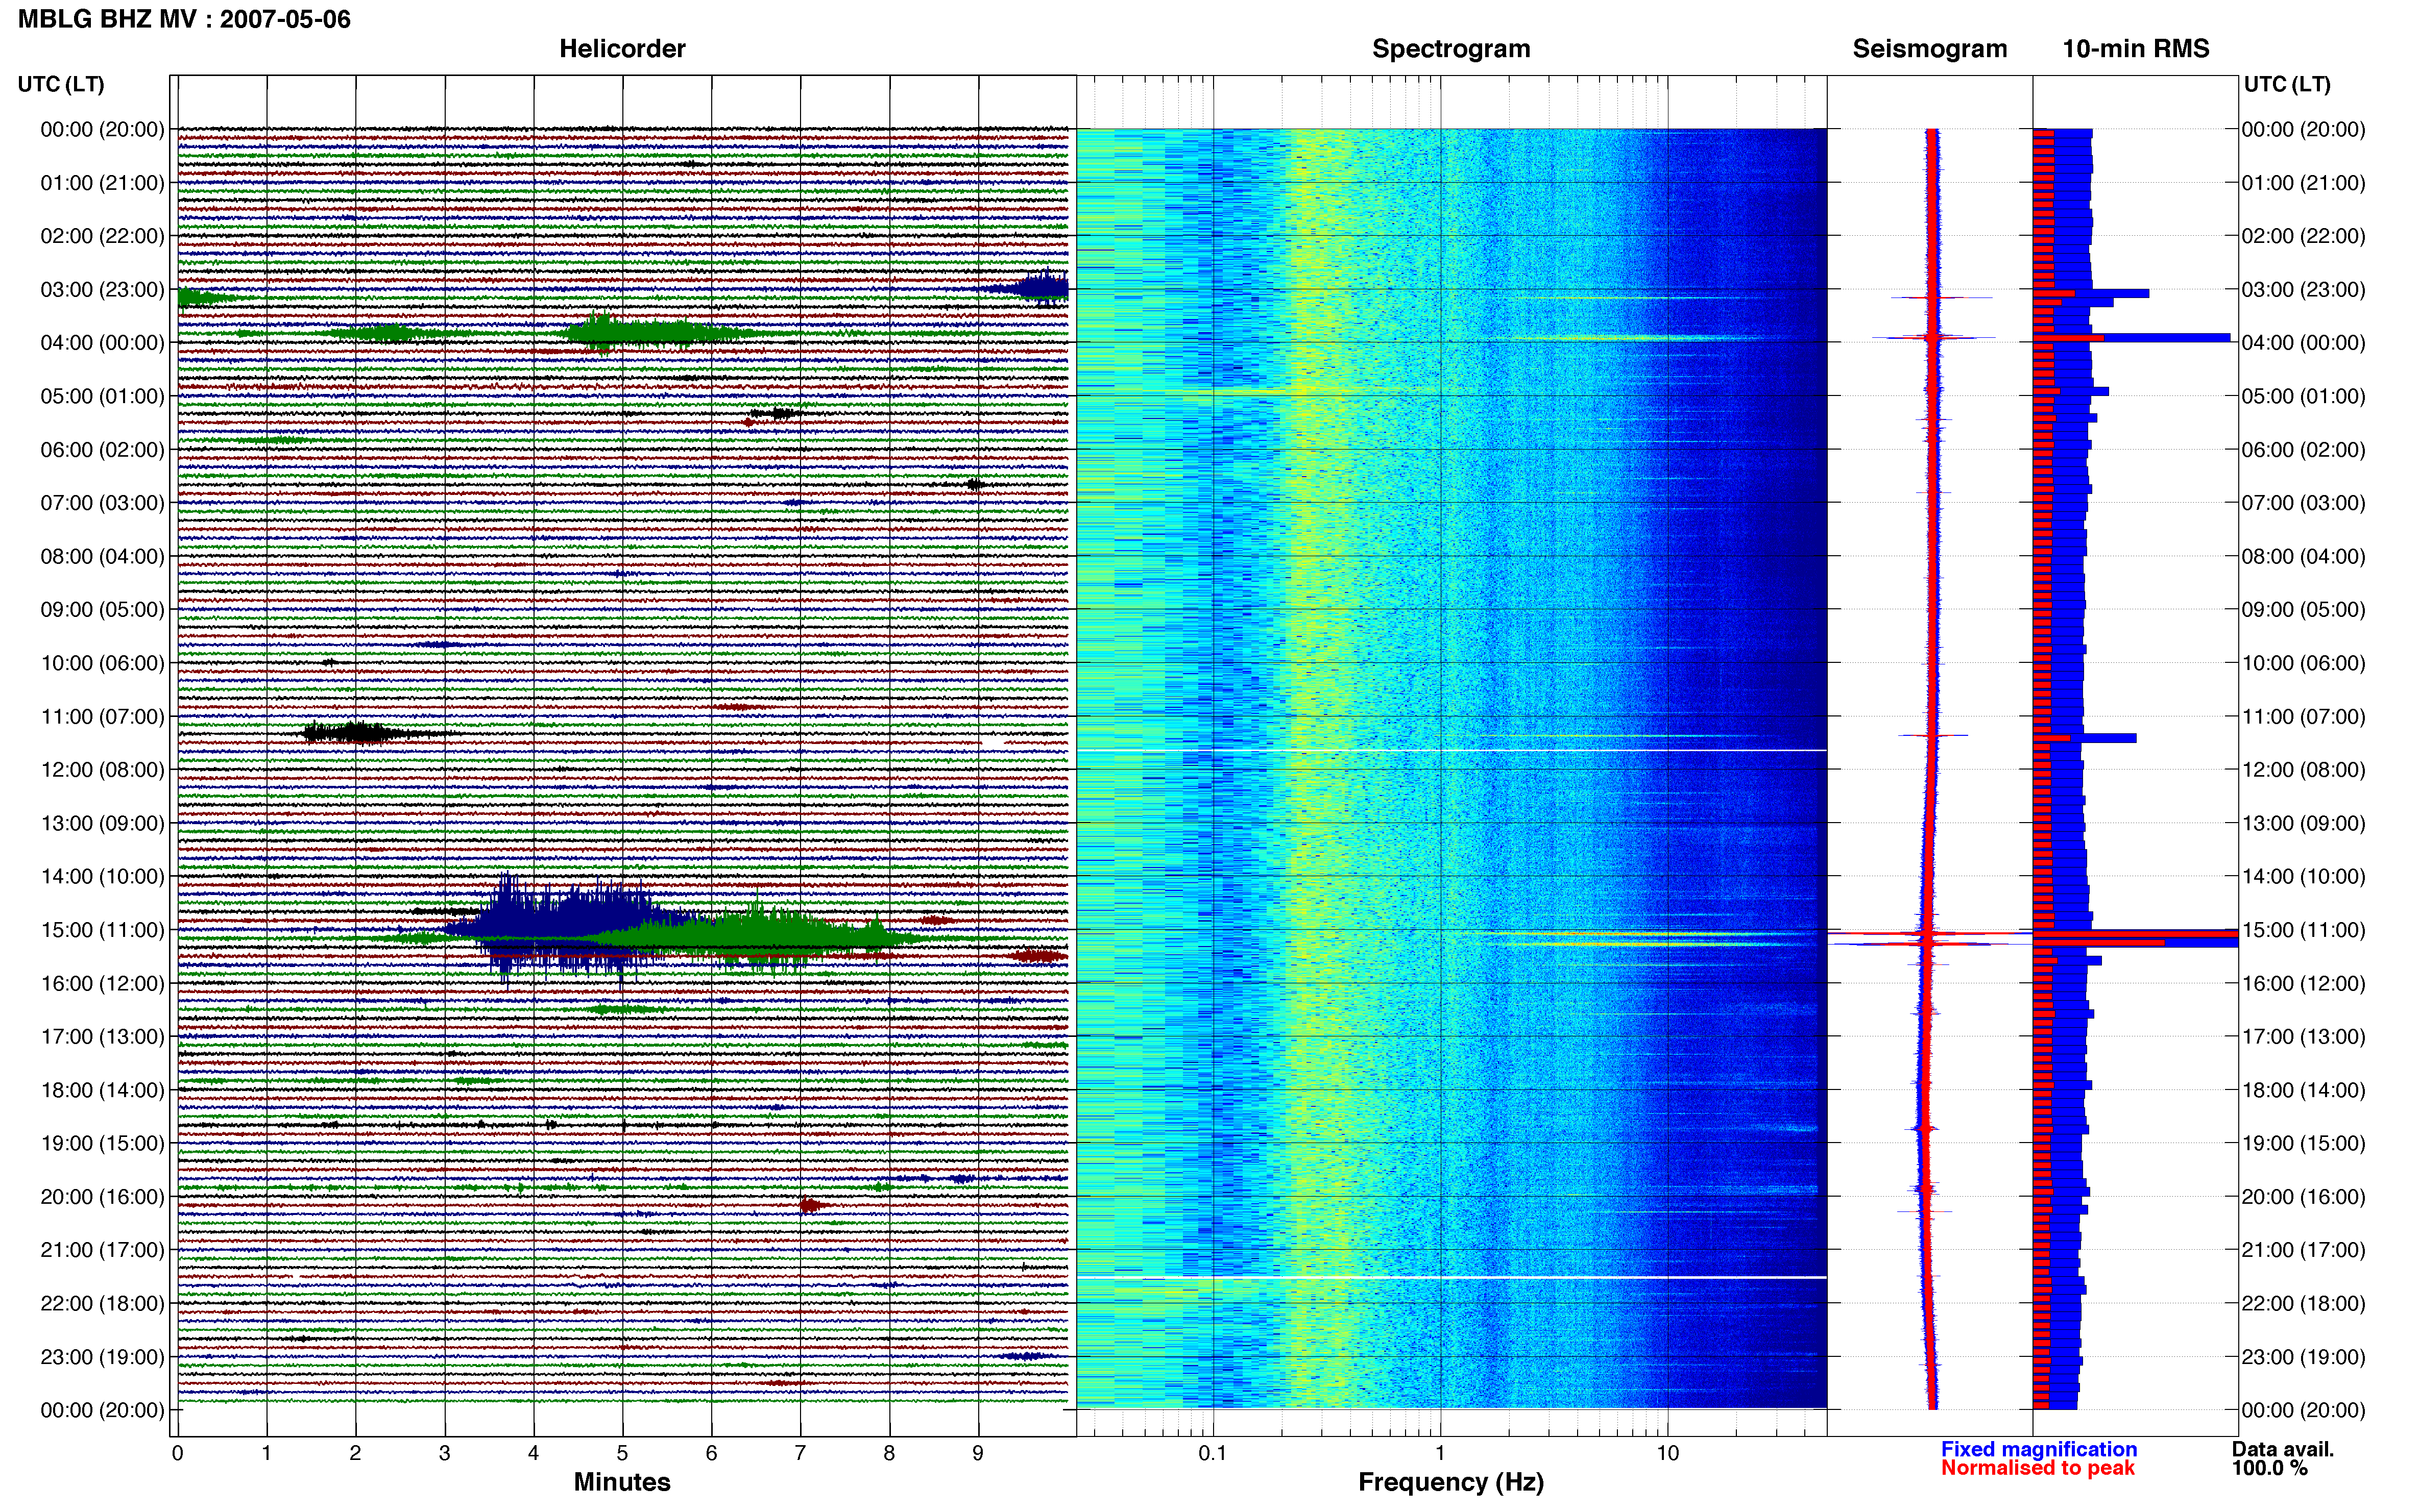Click the white data gap line near 21:30 in spectrogram
Screen dimensions: 2420x1512
click(1450, 1277)
